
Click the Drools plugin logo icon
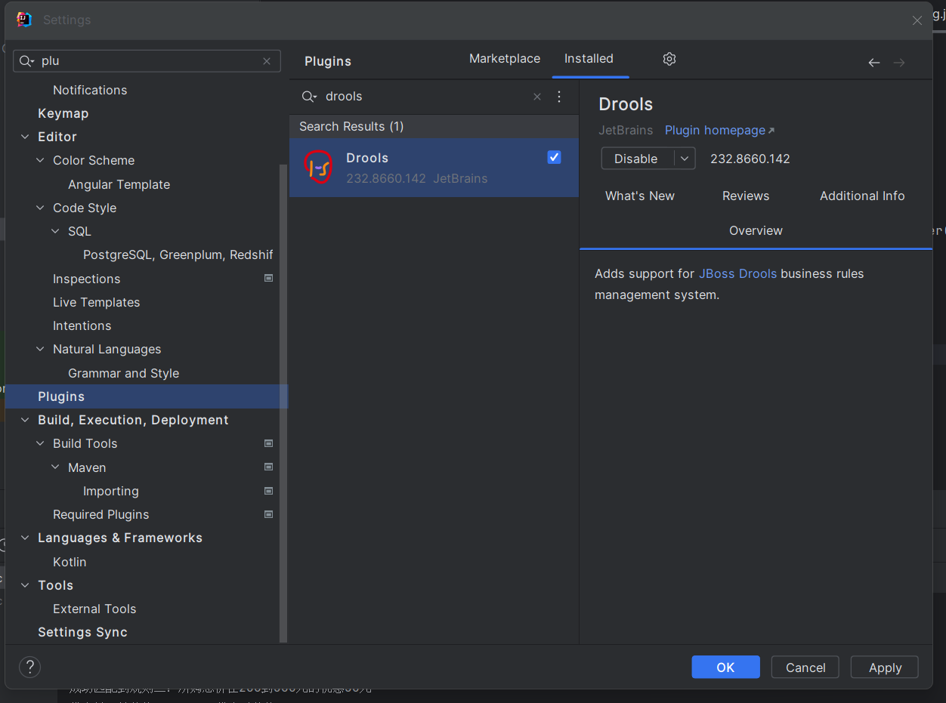pos(318,167)
